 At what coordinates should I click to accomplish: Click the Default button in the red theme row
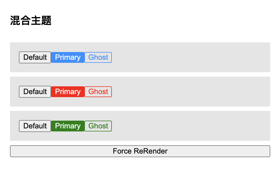(35, 92)
